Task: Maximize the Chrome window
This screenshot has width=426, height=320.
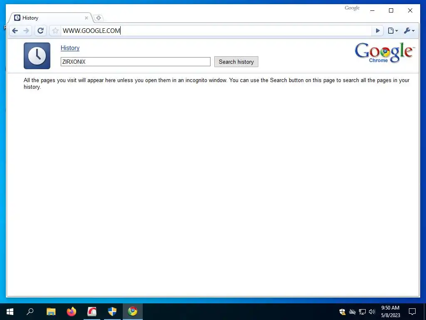Action: (x=391, y=10)
